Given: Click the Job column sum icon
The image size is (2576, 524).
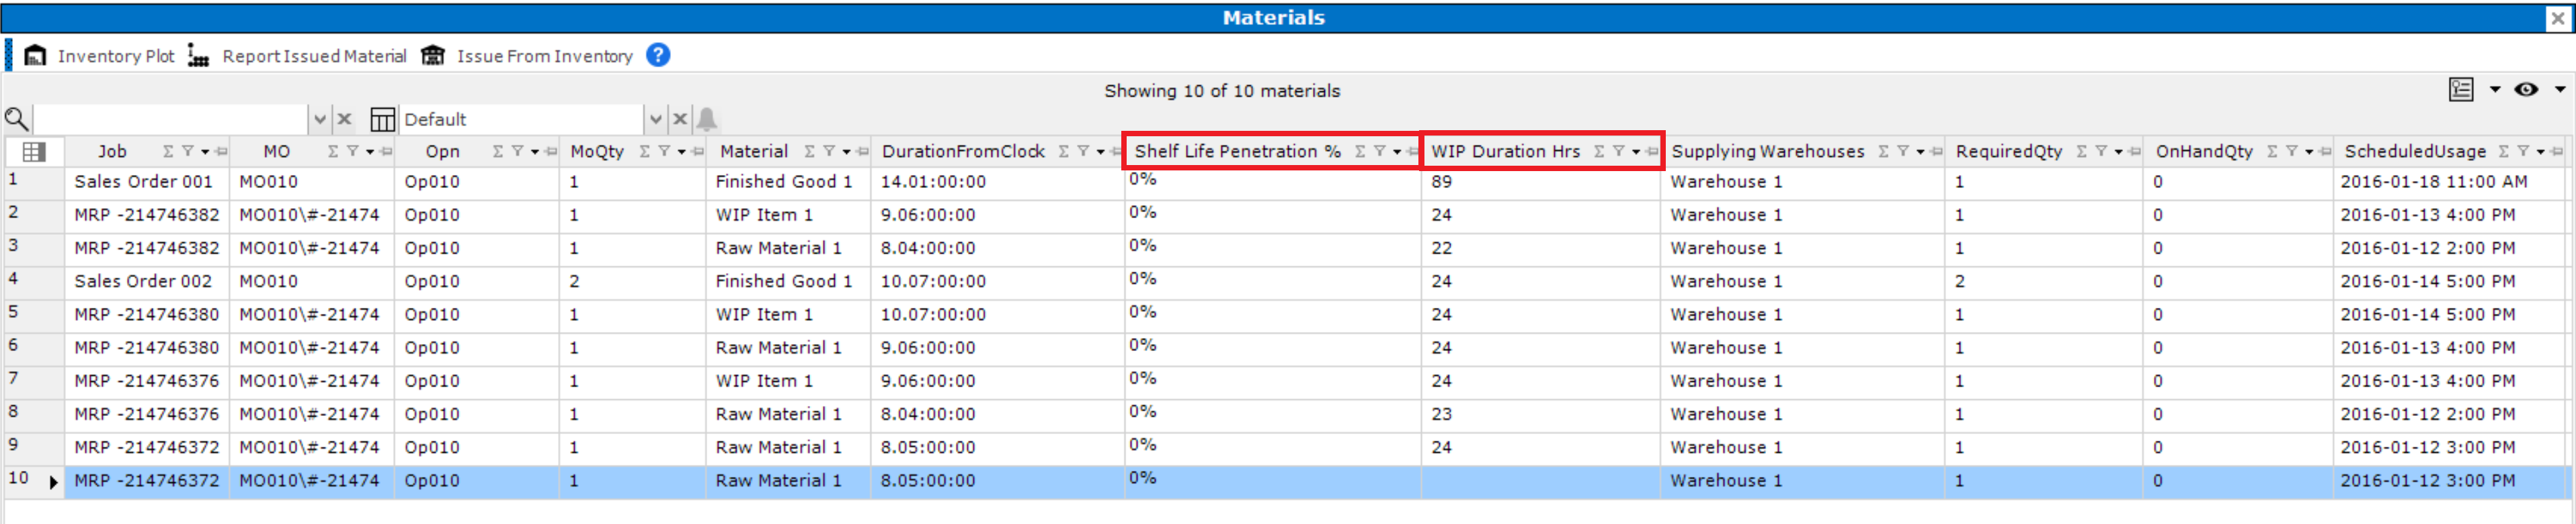Looking at the screenshot, I should pos(168,152).
